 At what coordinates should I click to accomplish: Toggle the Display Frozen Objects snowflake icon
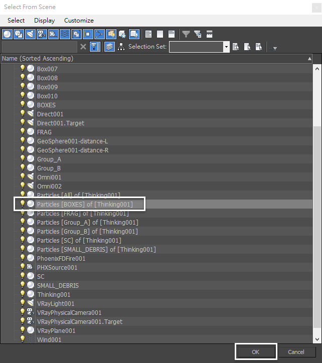[x=122, y=34]
